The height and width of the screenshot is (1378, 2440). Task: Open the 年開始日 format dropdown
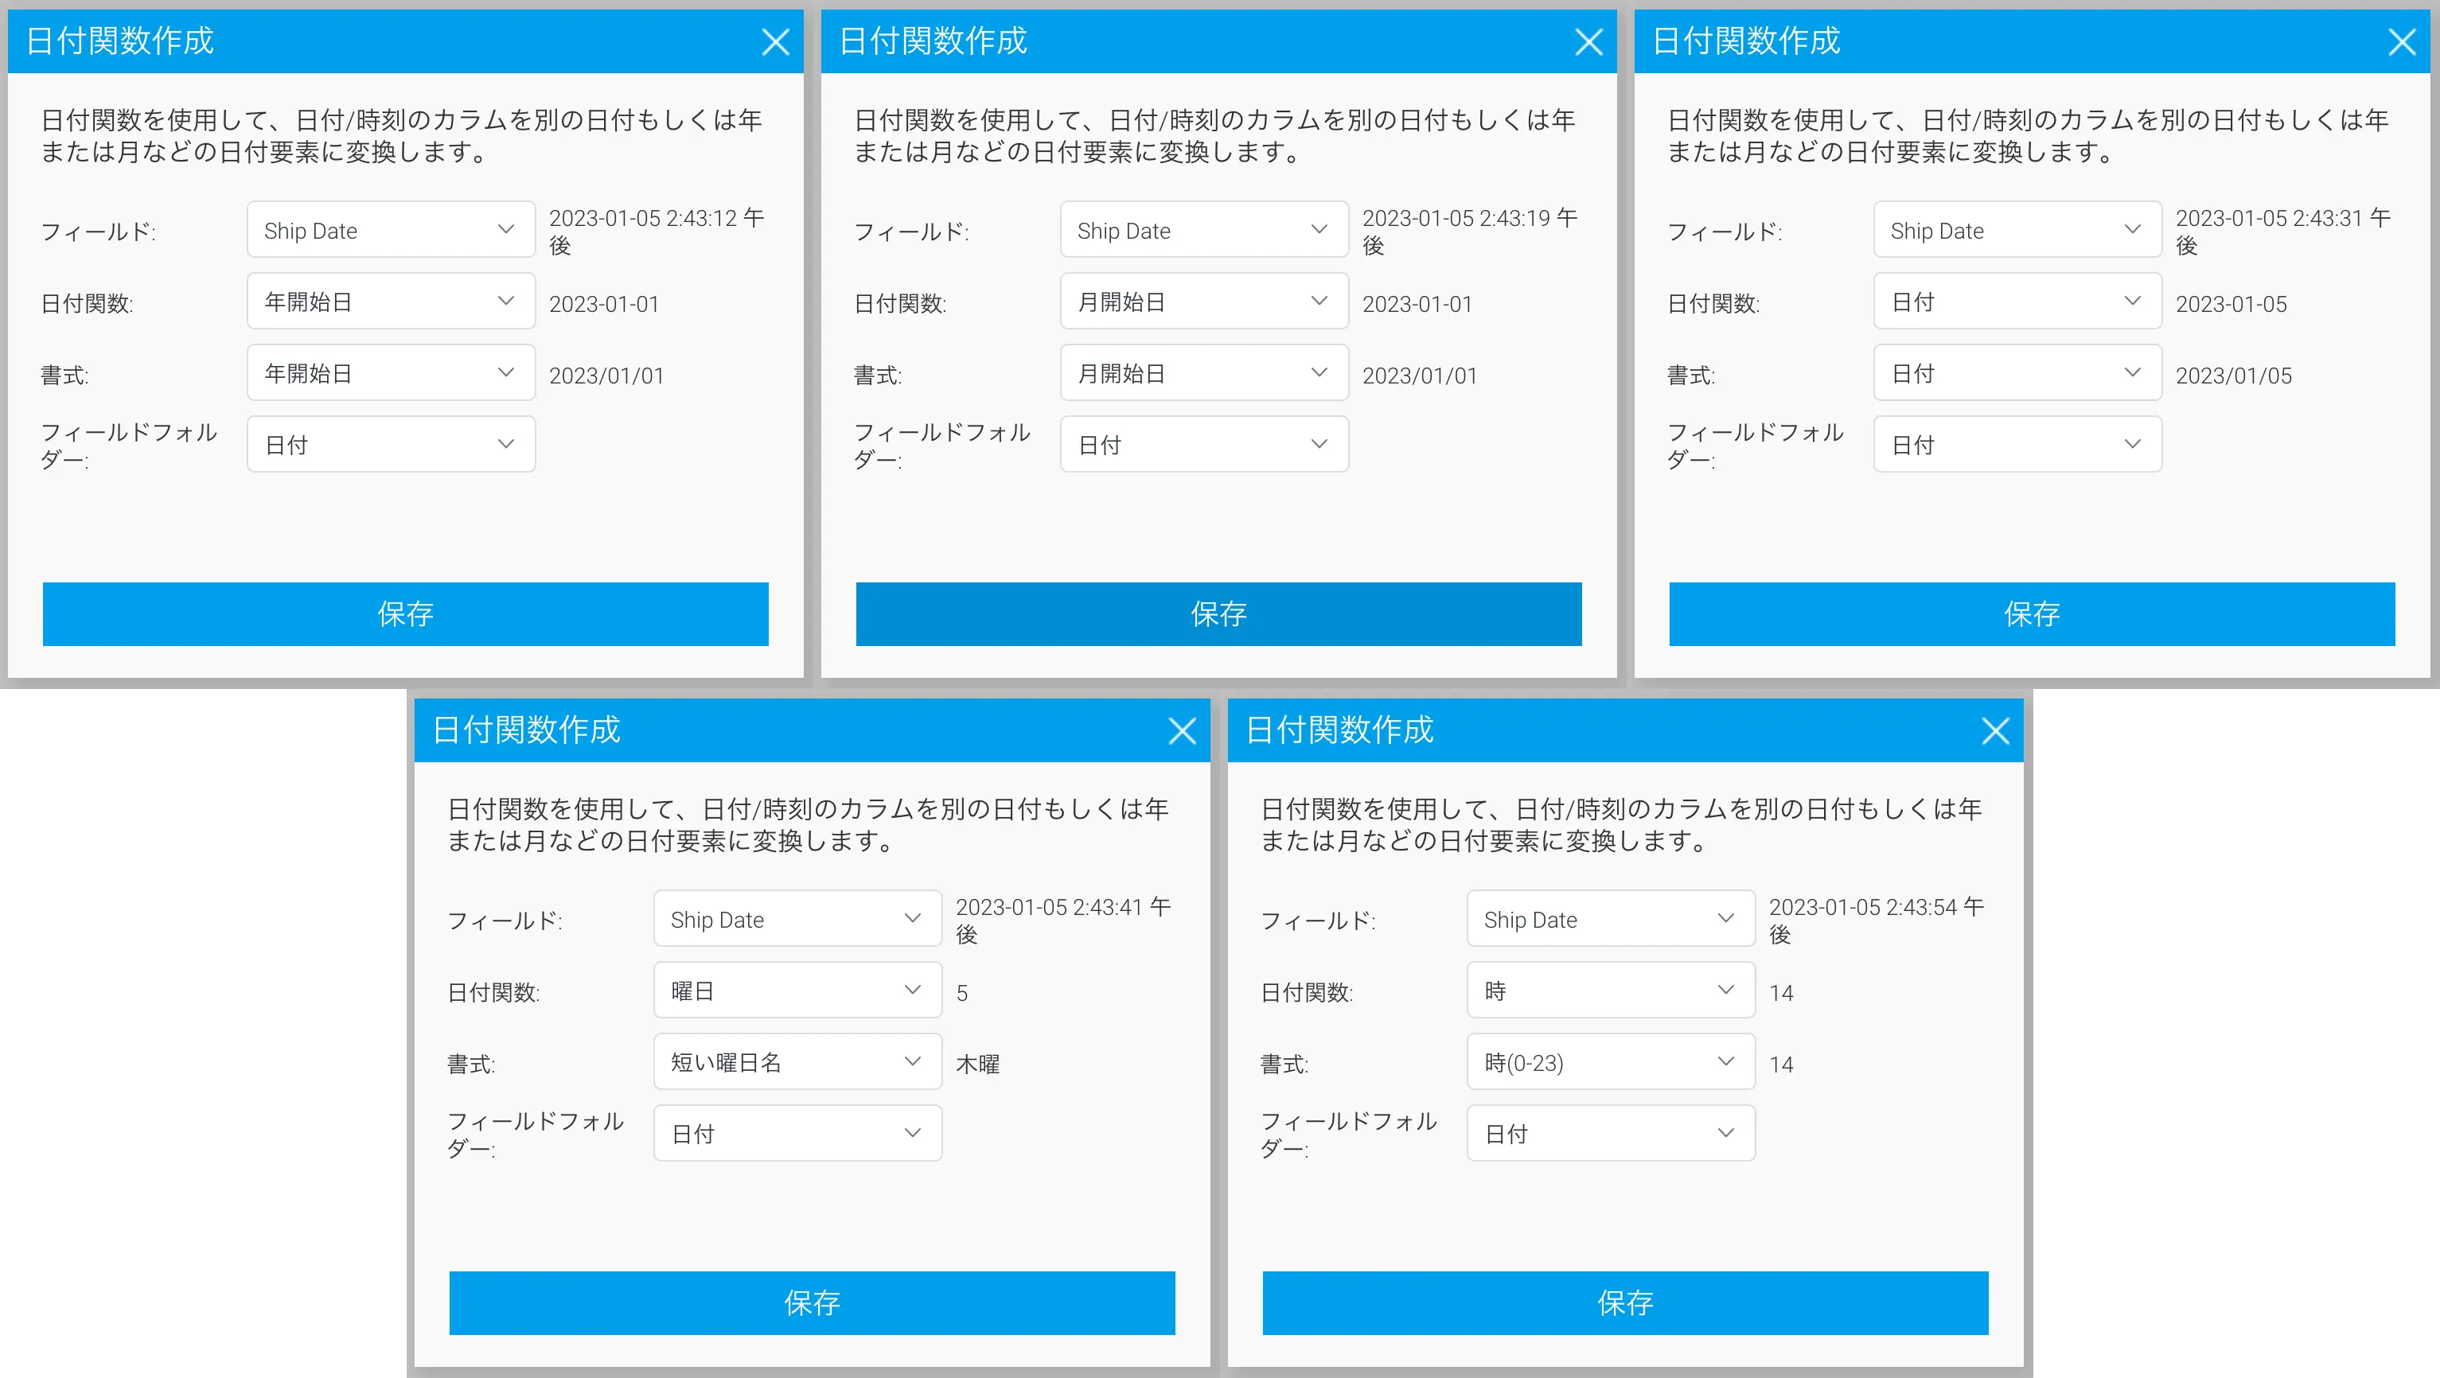(390, 373)
